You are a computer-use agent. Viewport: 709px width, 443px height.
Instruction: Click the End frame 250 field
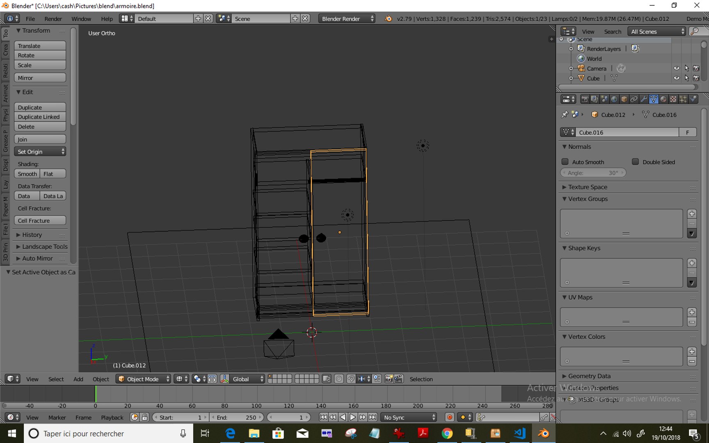(237, 417)
